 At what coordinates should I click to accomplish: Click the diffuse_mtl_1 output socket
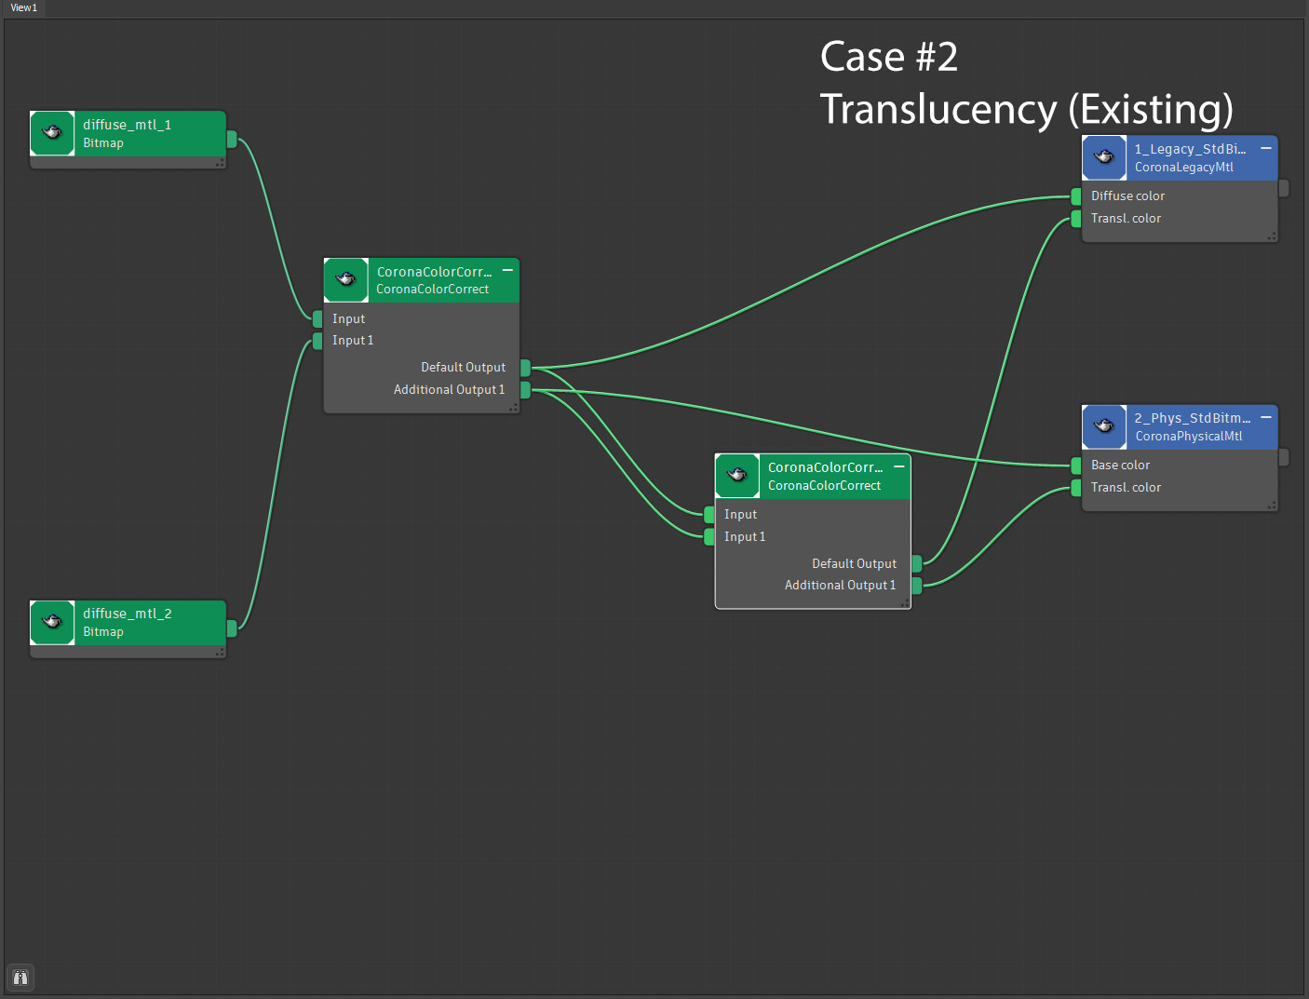232,140
